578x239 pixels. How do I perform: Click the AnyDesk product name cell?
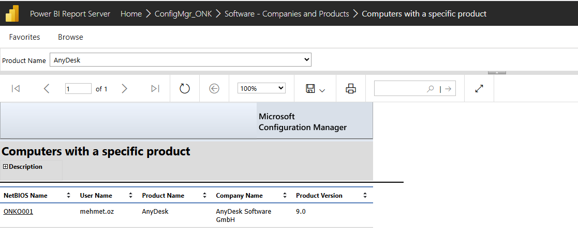155,212
